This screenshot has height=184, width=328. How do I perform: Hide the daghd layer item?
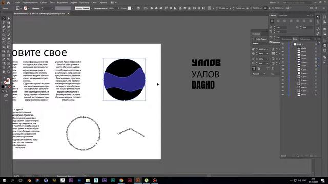pyautogui.click(x=283, y=48)
